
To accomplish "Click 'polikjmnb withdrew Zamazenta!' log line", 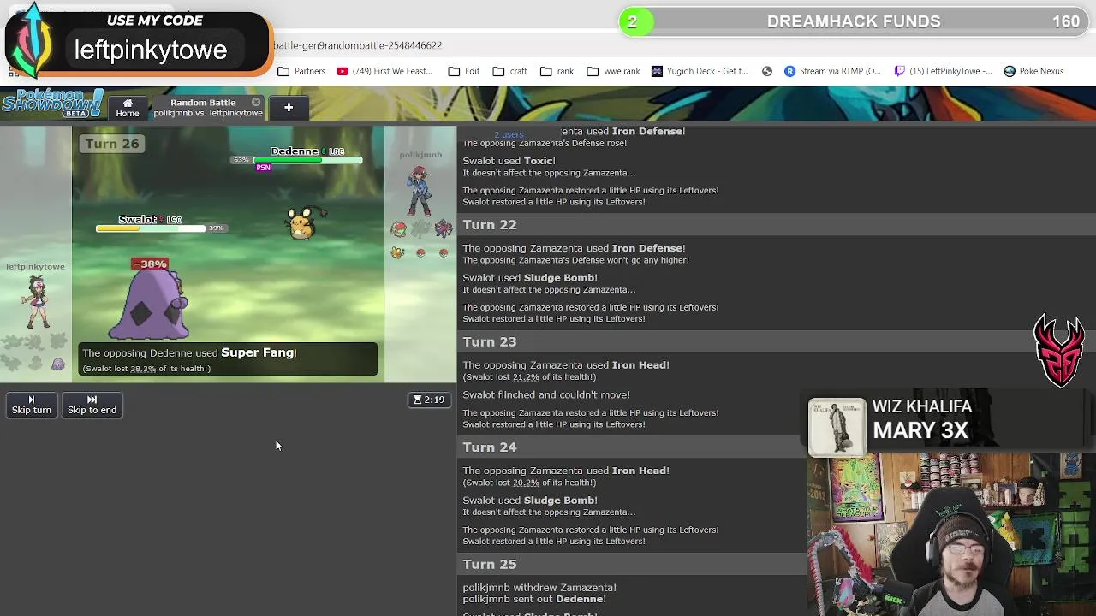I will (539, 588).
